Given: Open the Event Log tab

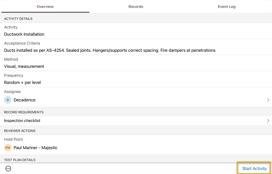Looking at the screenshot, I should point(227,7).
